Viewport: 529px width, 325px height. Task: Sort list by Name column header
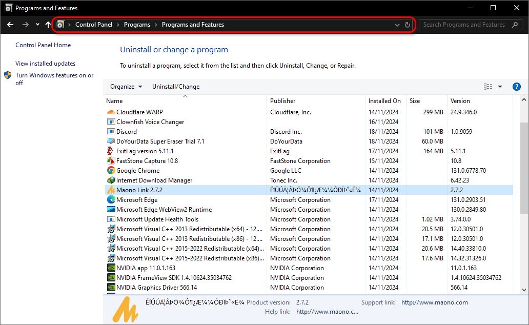[114, 101]
